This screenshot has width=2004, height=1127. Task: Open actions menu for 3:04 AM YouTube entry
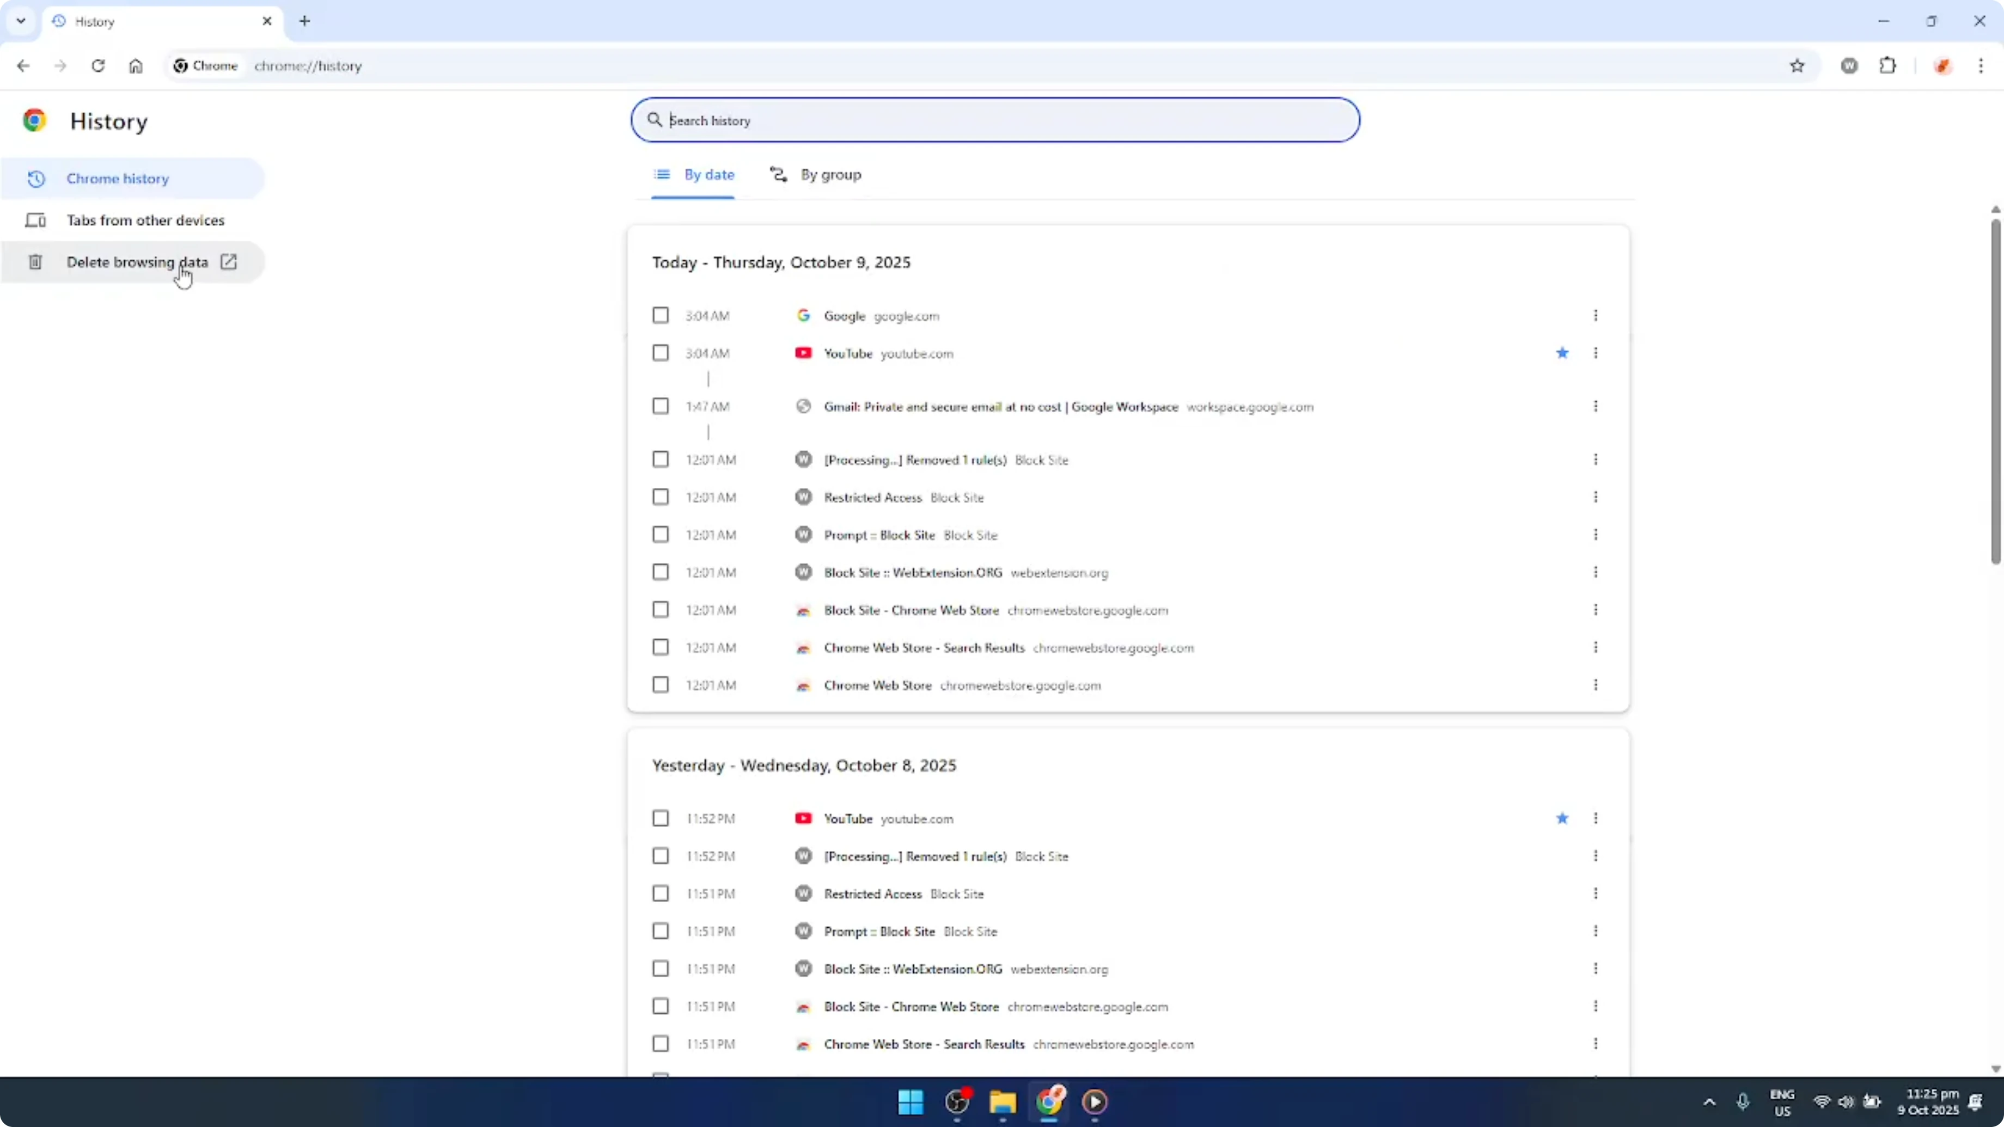1596,353
